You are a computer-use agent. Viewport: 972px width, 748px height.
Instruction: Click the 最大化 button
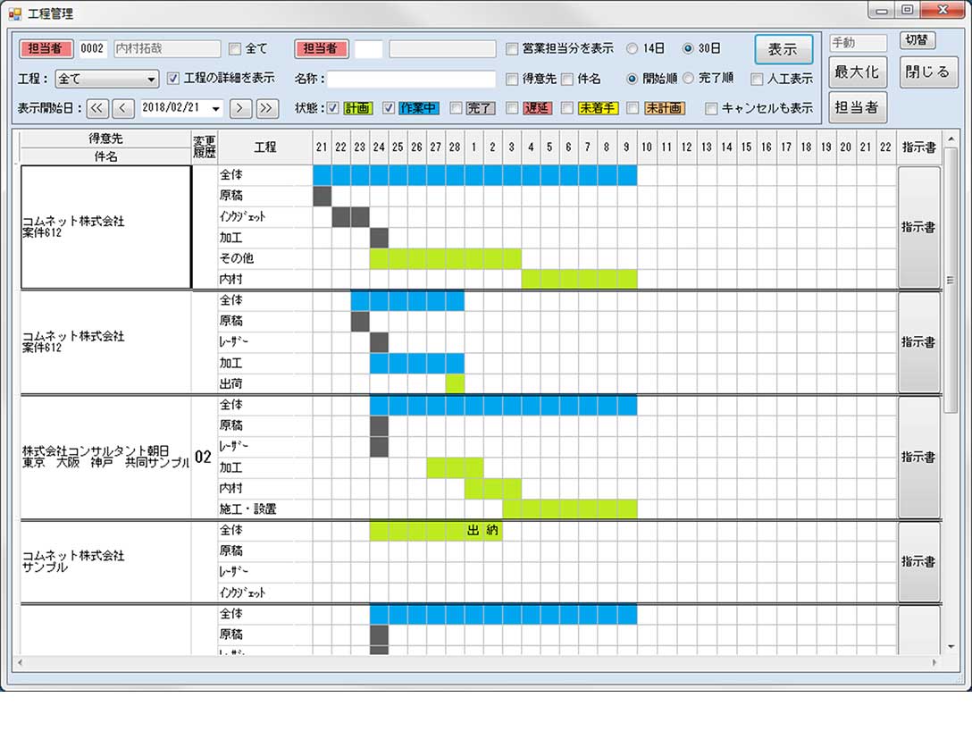tap(858, 72)
